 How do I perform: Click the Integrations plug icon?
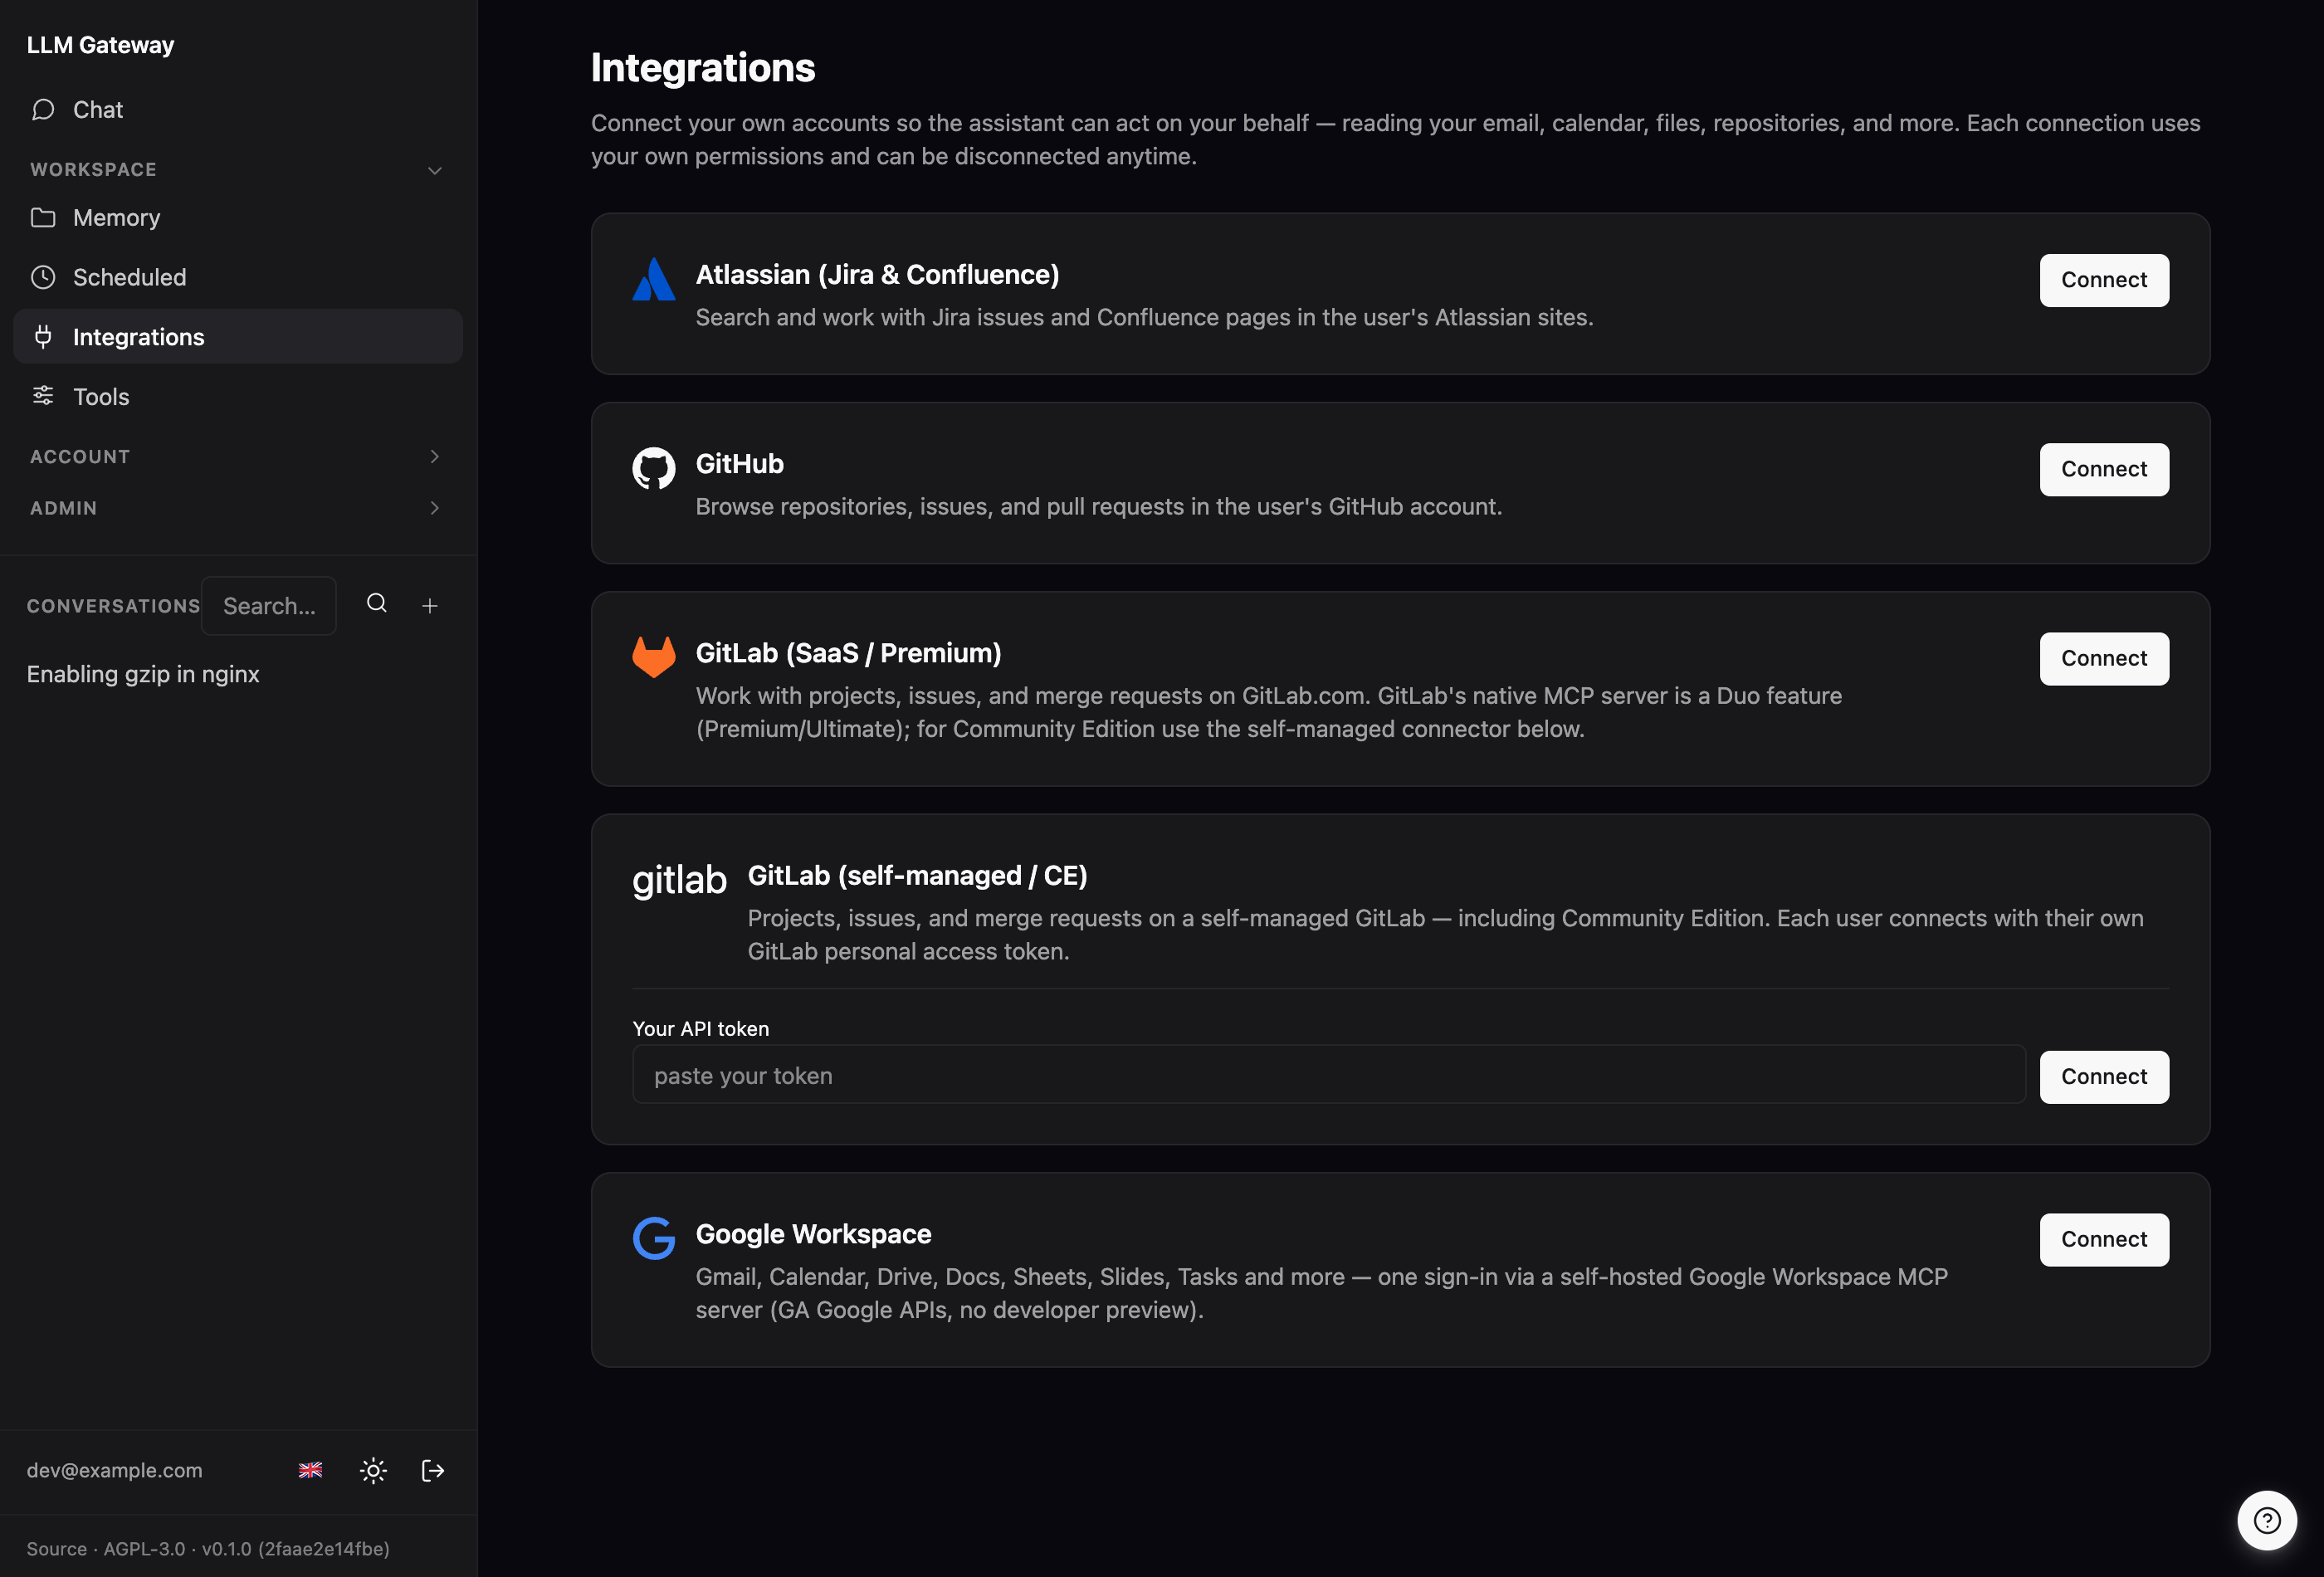(43, 337)
